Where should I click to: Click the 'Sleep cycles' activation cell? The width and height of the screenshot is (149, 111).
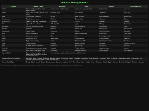[x=62, y=38]
